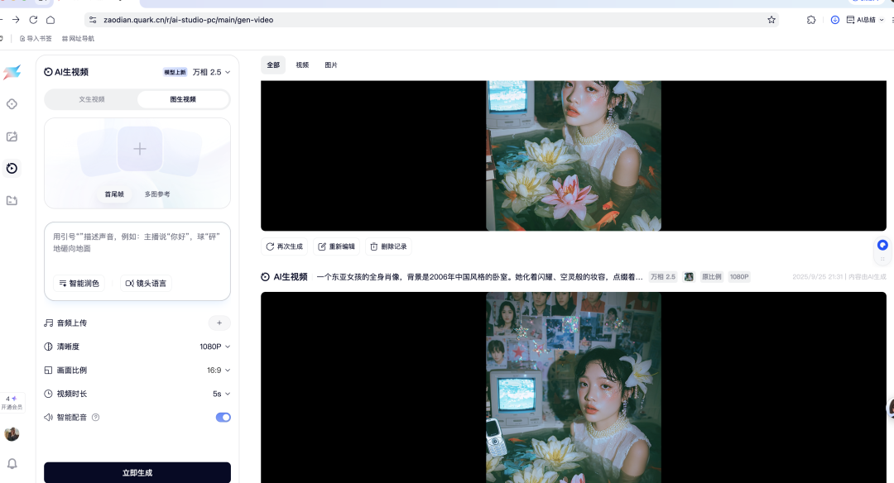Image resolution: width=894 pixels, height=483 pixels.
Task: Open notifications bell icon
Action: click(x=12, y=464)
